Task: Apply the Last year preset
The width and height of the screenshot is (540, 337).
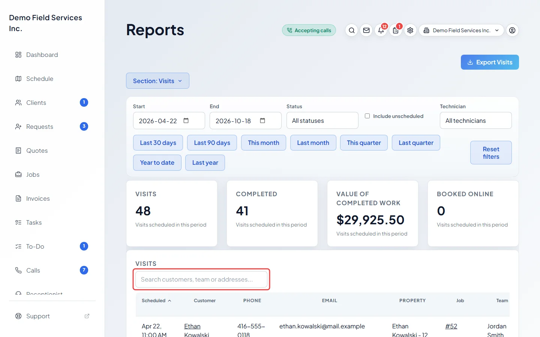Action: 205,163
